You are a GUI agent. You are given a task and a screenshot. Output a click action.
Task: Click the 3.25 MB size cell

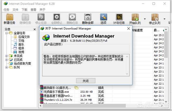click(86, 96)
